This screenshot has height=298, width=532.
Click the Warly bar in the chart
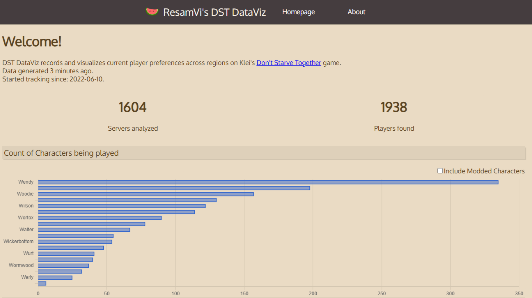point(55,277)
